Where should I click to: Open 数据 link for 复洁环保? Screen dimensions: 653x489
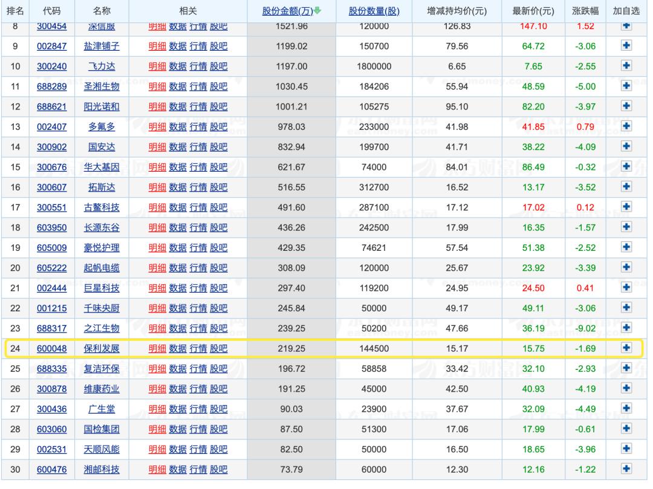[178, 369]
